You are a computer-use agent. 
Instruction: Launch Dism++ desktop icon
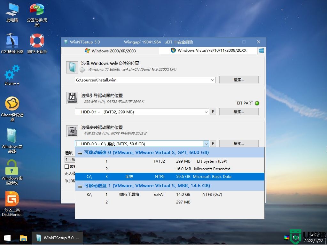pos(12,72)
